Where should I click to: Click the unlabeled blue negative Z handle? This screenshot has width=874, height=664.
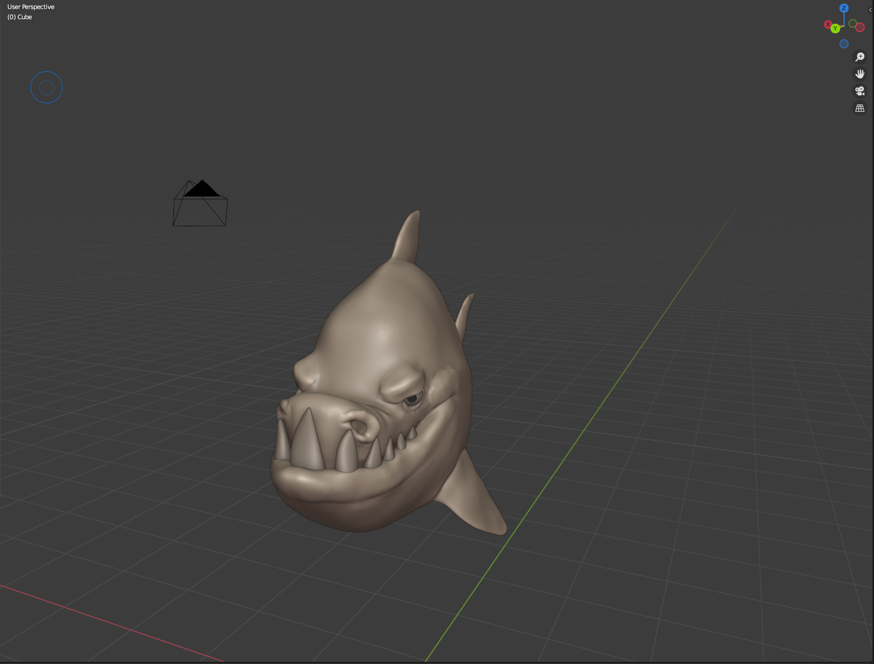click(844, 44)
